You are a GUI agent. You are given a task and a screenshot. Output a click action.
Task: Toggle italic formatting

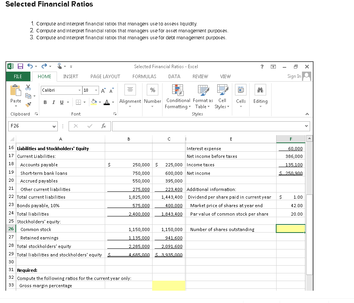coord(53,102)
